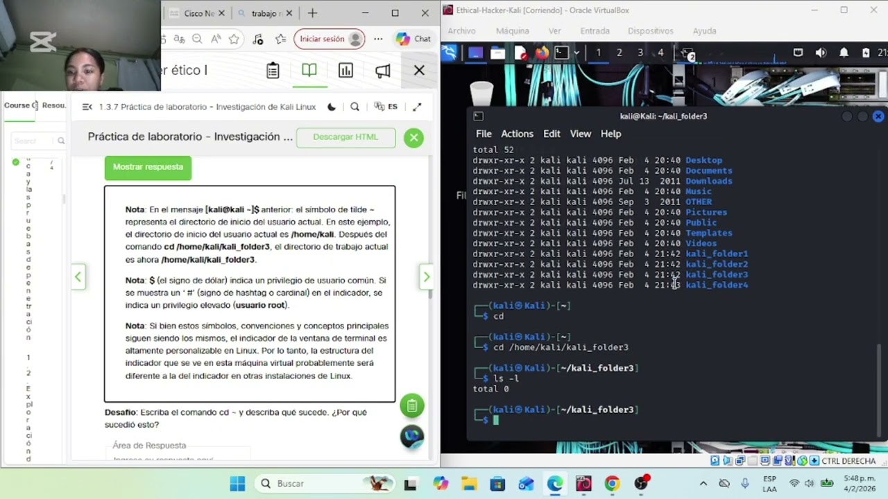Viewport: 888px width, 499px height.
Task: Go to next page right chevron
Action: tap(426, 277)
